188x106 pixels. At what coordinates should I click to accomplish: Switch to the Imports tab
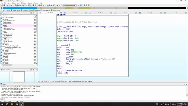[150, 13]
